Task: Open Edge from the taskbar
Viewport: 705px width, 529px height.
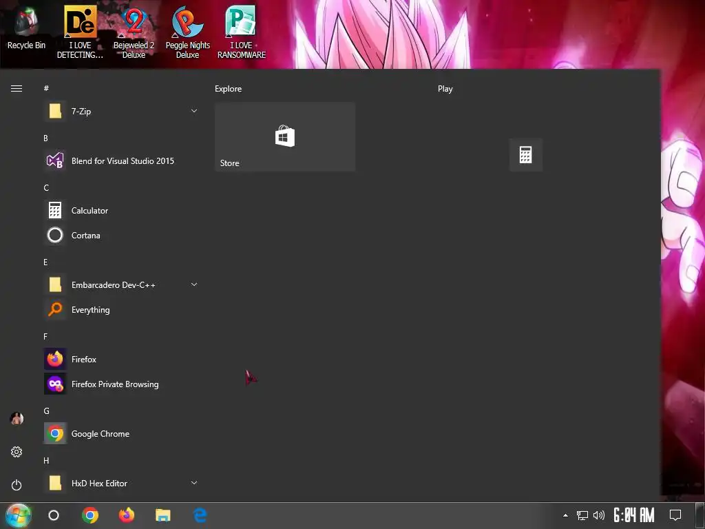Action: coord(200,515)
